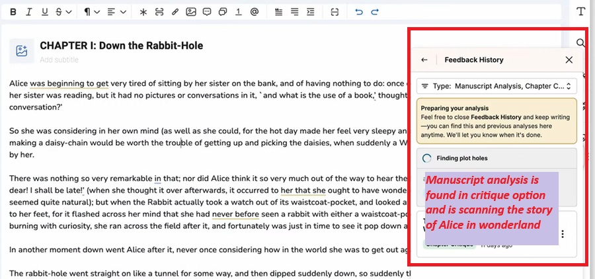The height and width of the screenshot is (279, 595).
Task: Open the Type filter dropdown
Action: 496,86
